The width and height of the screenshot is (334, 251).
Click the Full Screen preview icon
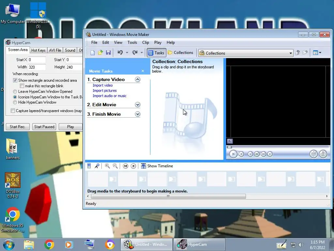pos(230,141)
